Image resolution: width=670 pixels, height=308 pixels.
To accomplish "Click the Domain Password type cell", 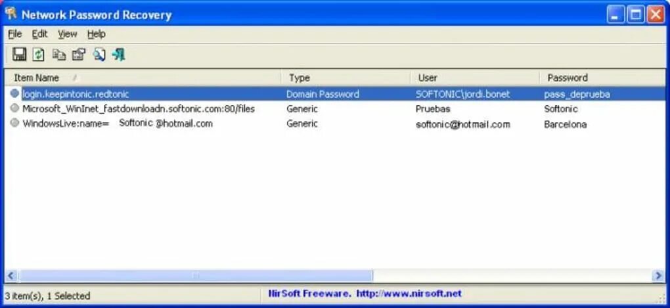I will point(323,94).
